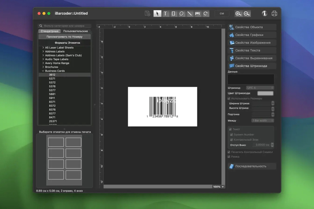The image size is (314, 209).
Task: Switch to the Пользовательские tab
Action: point(75,31)
